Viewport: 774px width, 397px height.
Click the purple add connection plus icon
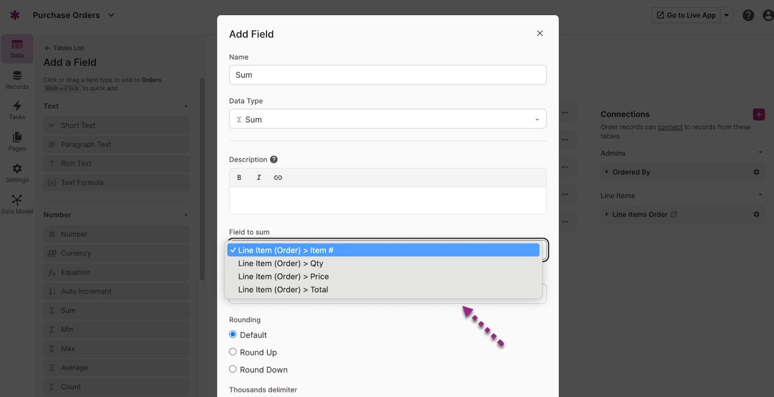pos(759,114)
